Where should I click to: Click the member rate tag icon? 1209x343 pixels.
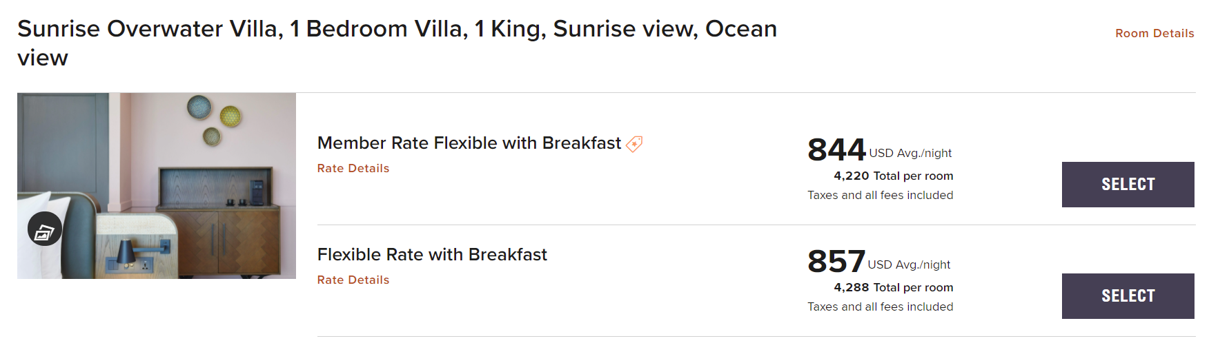coord(634,144)
